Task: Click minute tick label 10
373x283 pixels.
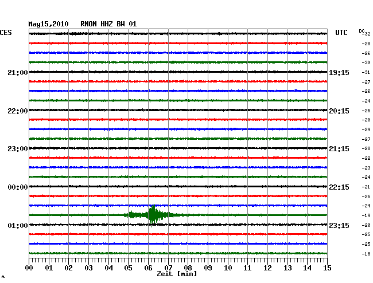Action: (x=228, y=268)
